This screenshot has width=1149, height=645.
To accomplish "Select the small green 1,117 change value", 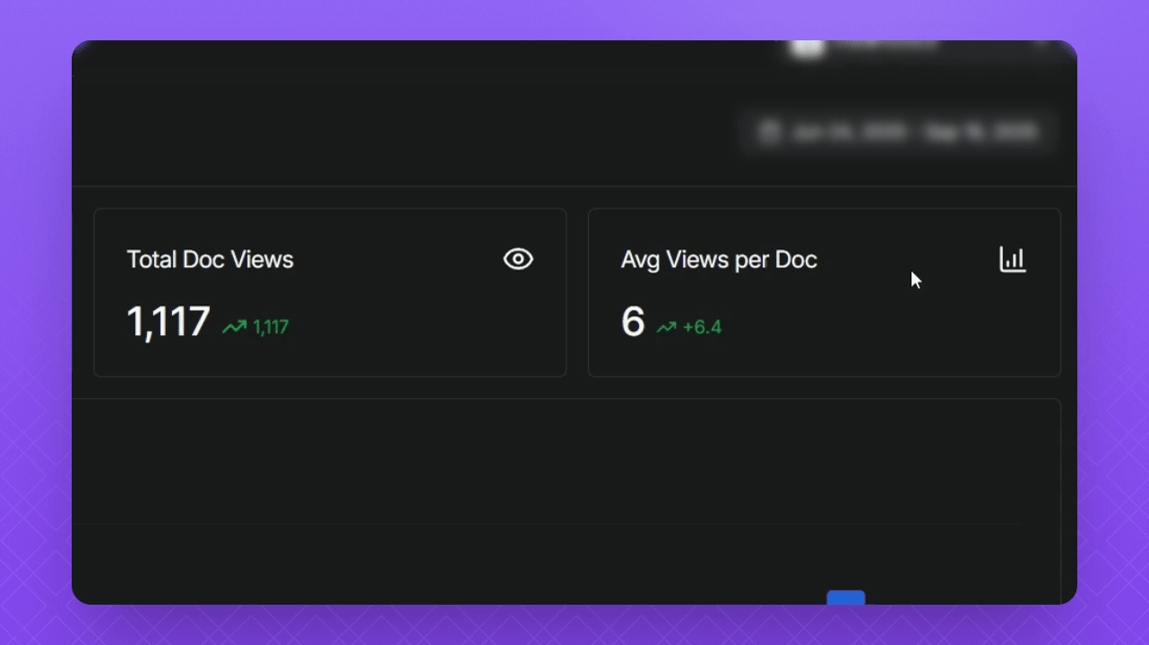I will (271, 327).
